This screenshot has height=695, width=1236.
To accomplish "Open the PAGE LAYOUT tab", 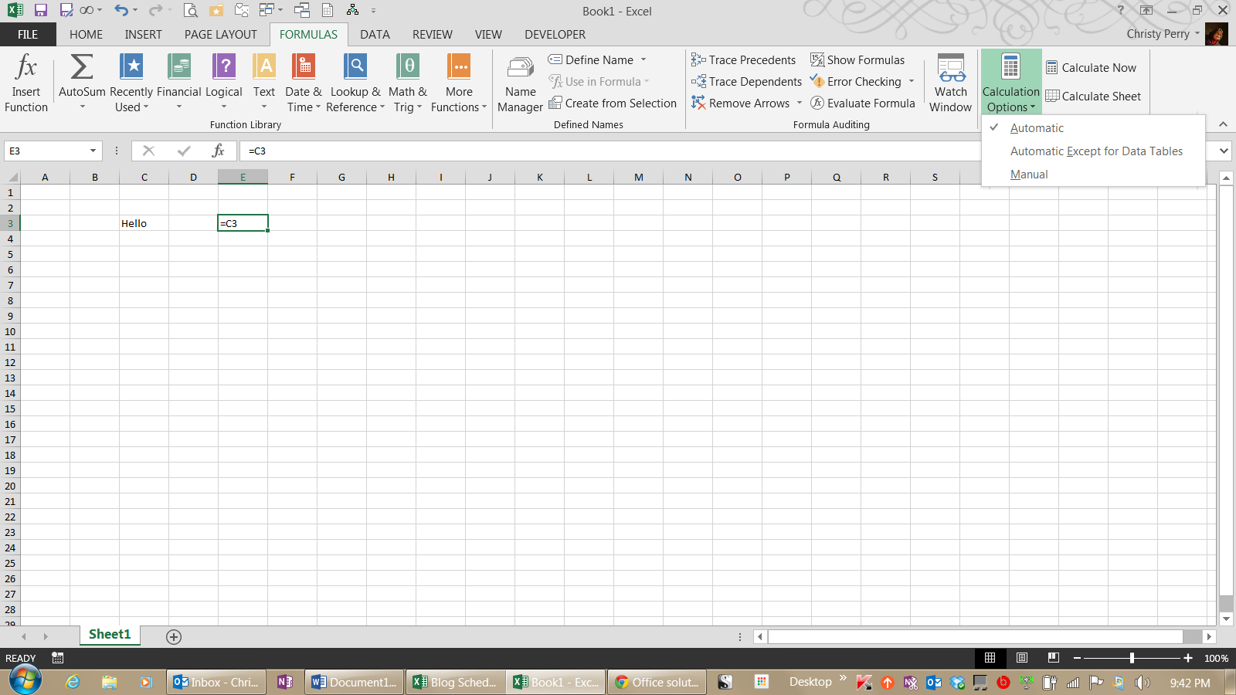I will tap(220, 35).
